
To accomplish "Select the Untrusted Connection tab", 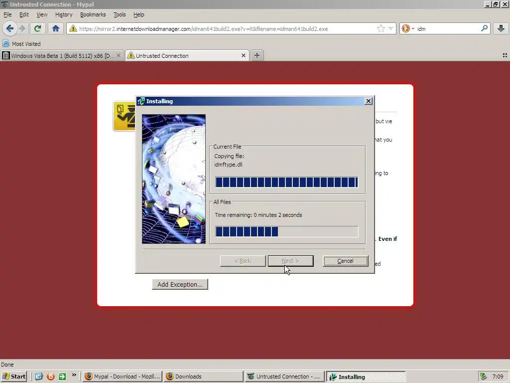I will pos(187,56).
